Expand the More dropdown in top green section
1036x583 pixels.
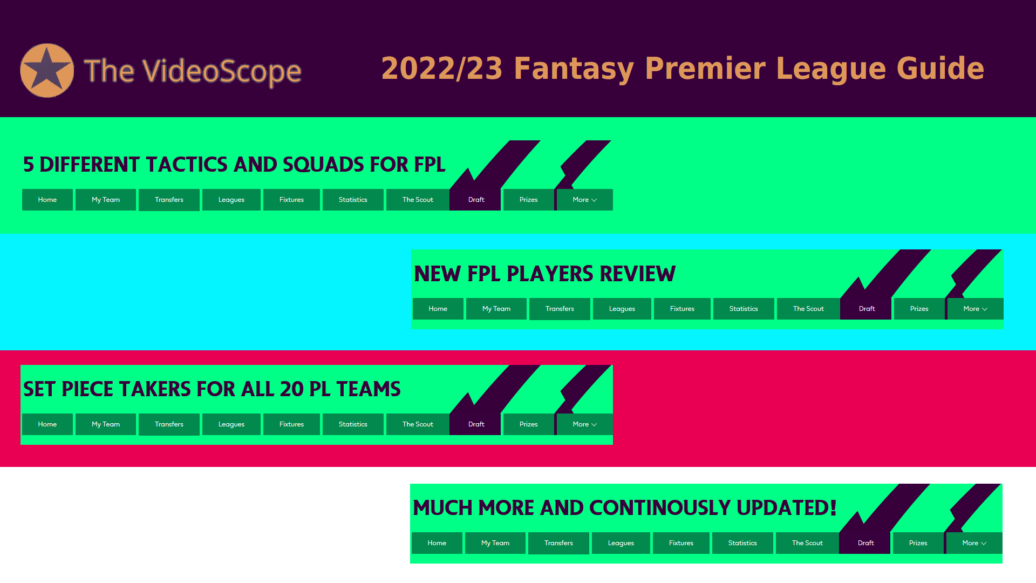coord(584,199)
